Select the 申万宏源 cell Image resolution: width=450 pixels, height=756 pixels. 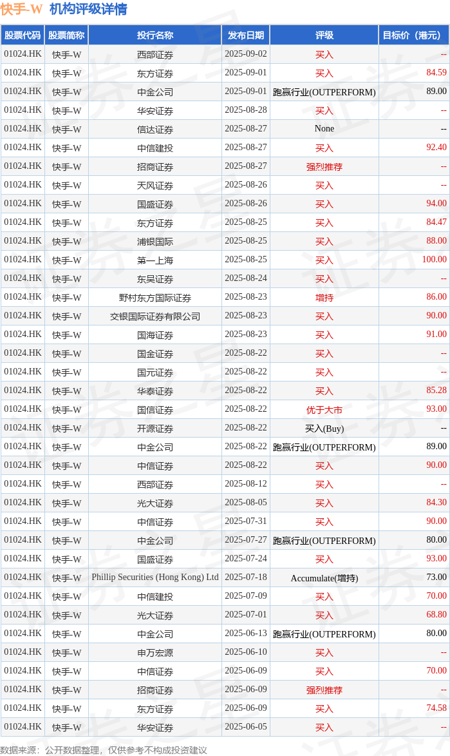pyautogui.click(x=155, y=652)
